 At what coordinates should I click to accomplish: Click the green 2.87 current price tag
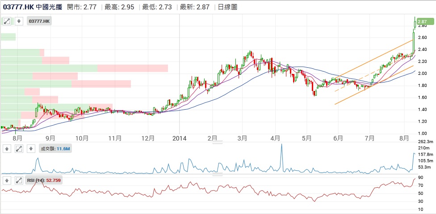click(x=422, y=21)
